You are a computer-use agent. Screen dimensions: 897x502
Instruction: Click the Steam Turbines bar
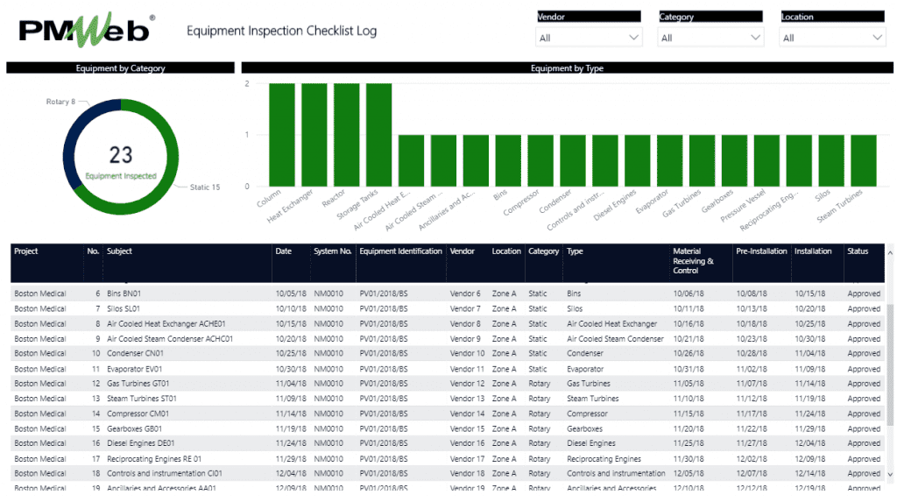pos(864,160)
